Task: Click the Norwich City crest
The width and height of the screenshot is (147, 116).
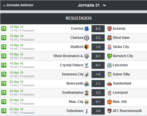Action: tap(109, 56)
